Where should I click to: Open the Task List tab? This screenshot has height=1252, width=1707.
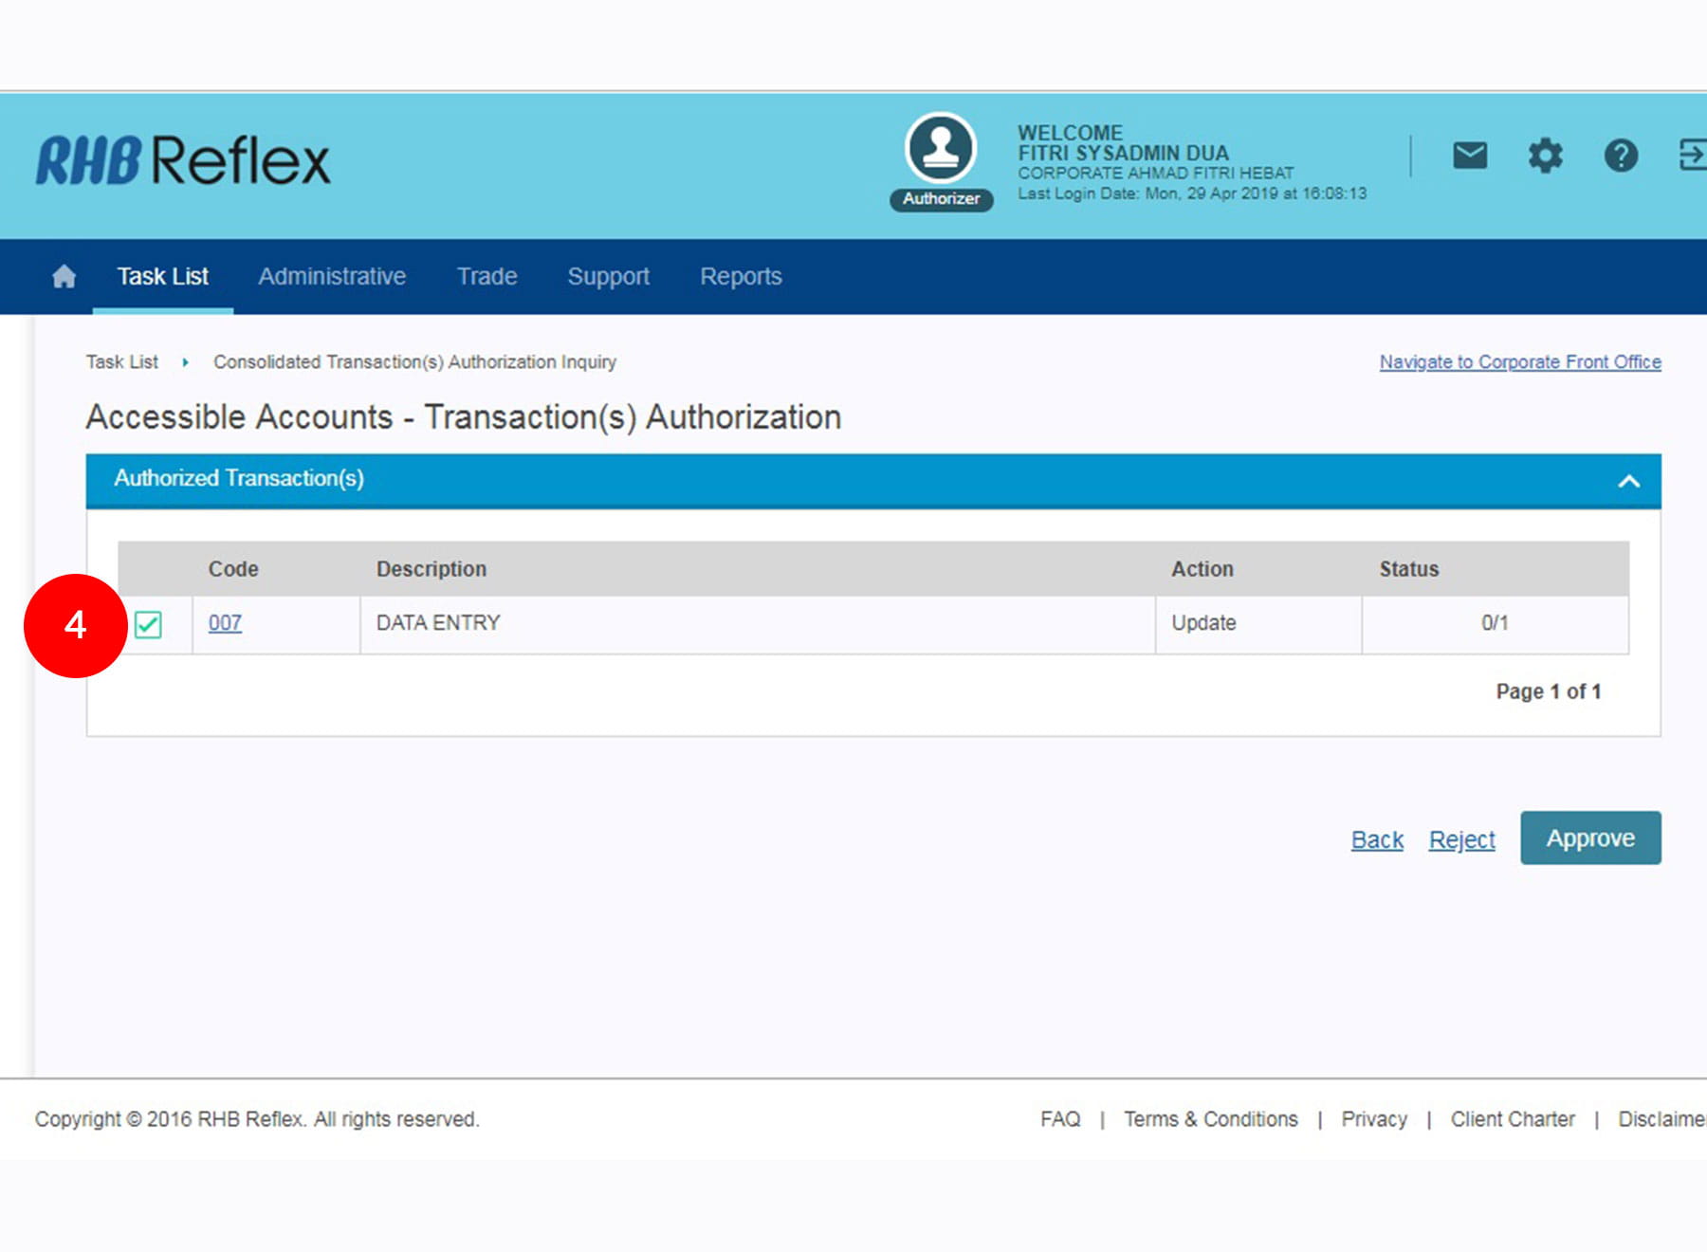pos(162,276)
